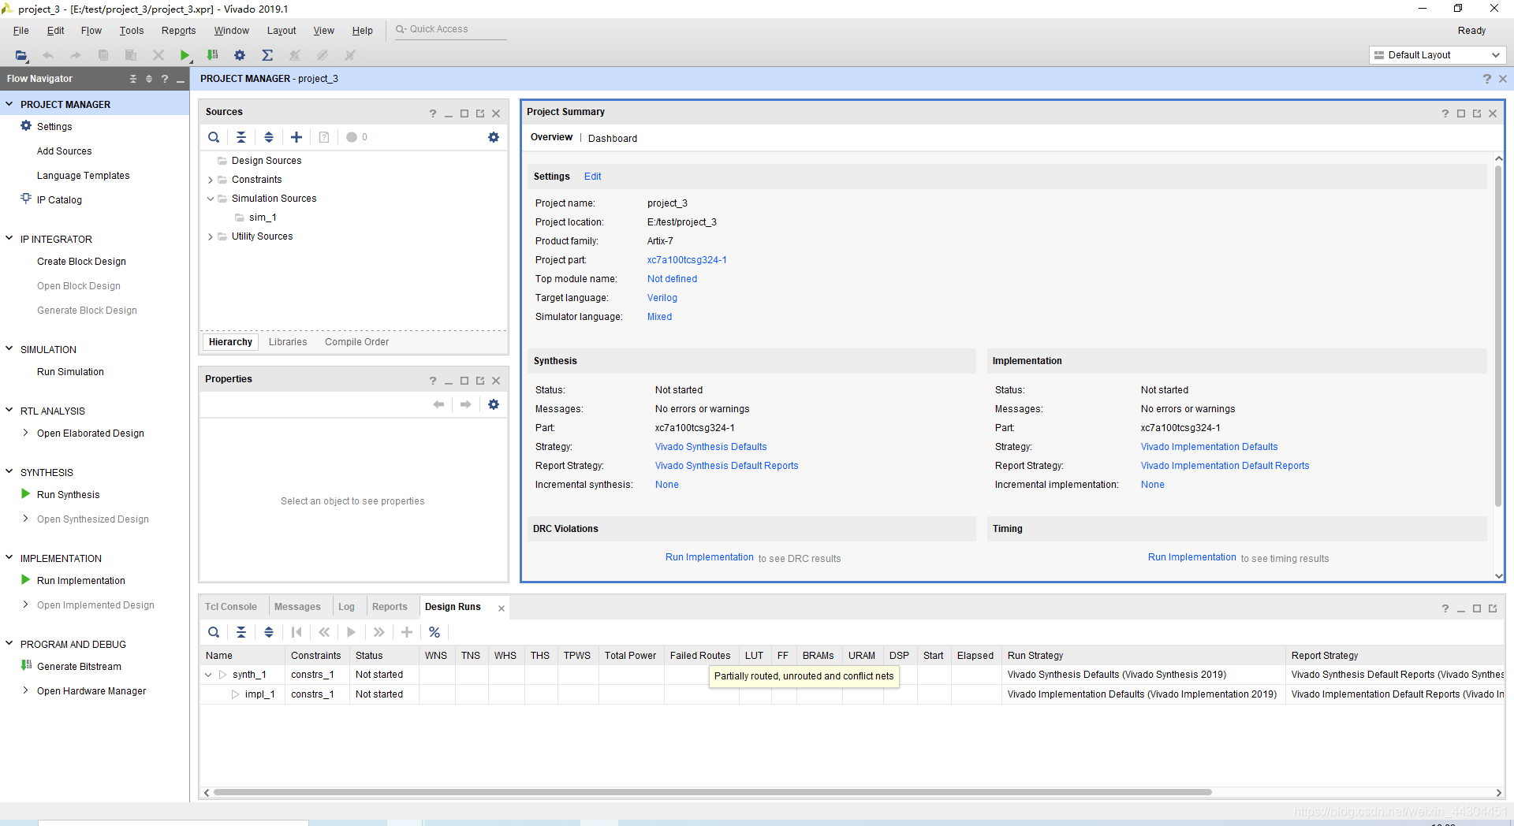
Task: Click project part xc7a100tcsg324-1 link
Action: 687,260
